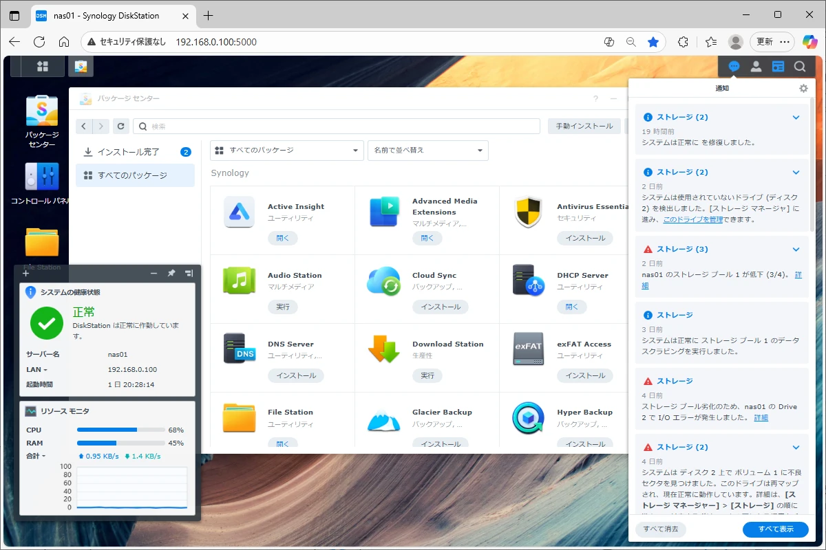Click the notifications speech bubble icon
This screenshot has height=550, width=826.
(734, 67)
